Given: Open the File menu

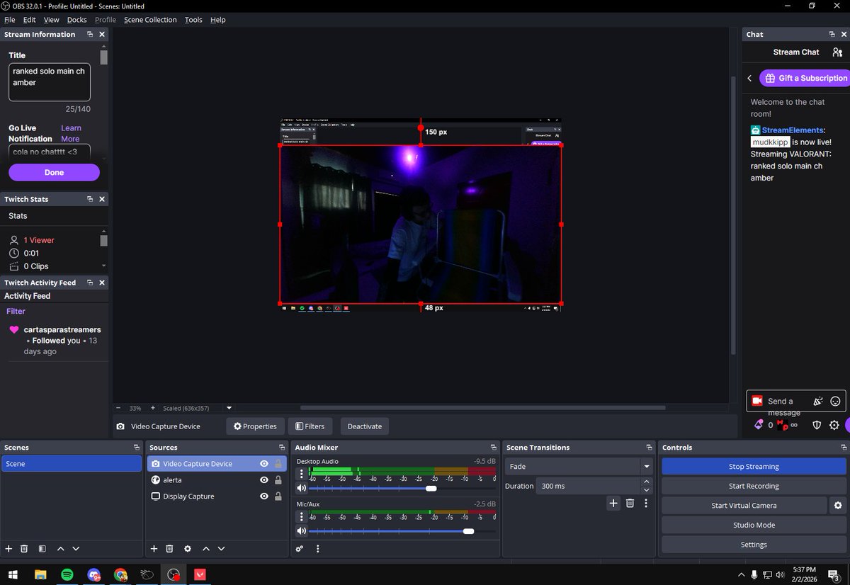Looking at the screenshot, I should [x=9, y=20].
